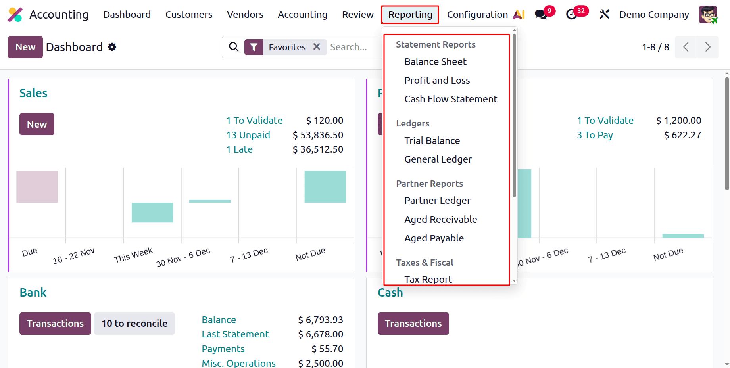Open 1 Late invoices link
This screenshot has width=730, height=368.
click(239, 149)
